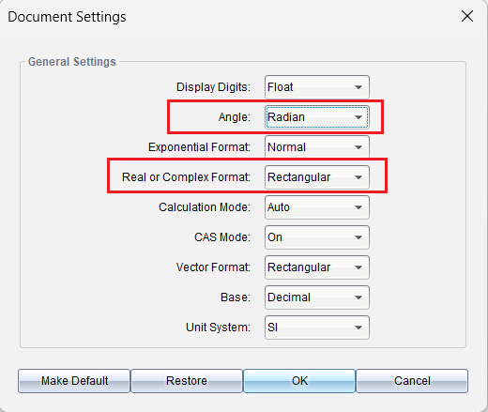
Task: Click the Restore button
Action: click(187, 381)
